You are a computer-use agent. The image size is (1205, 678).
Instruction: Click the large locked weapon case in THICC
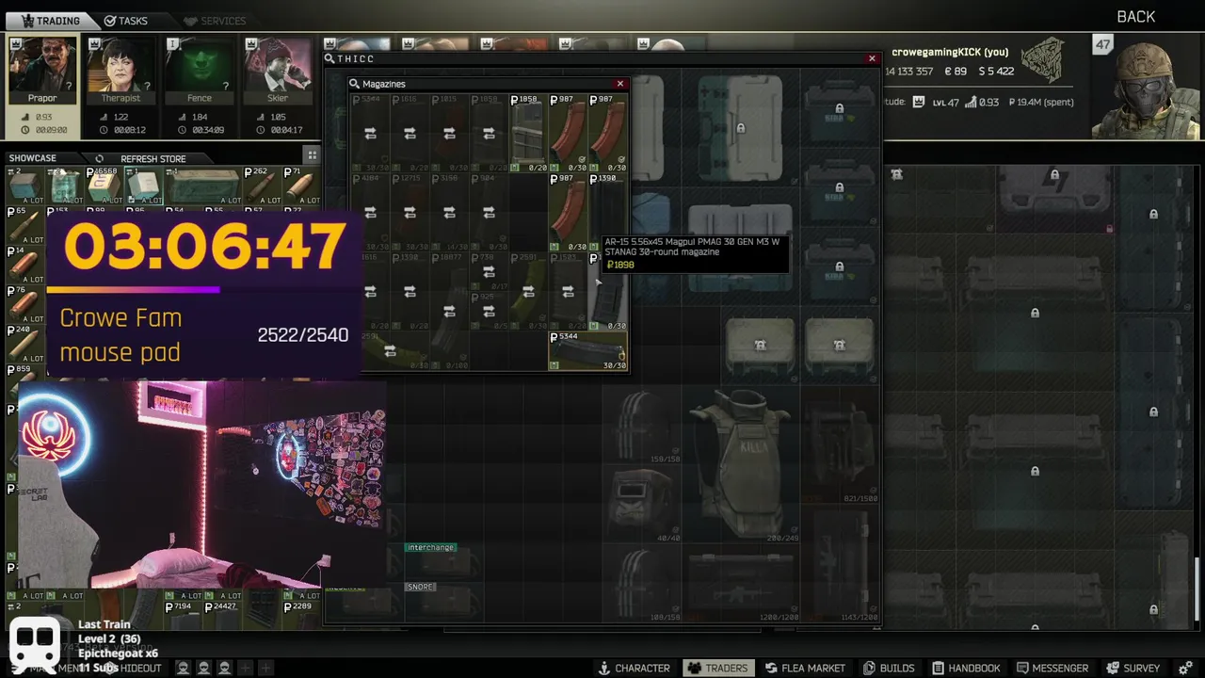pos(740,127)
